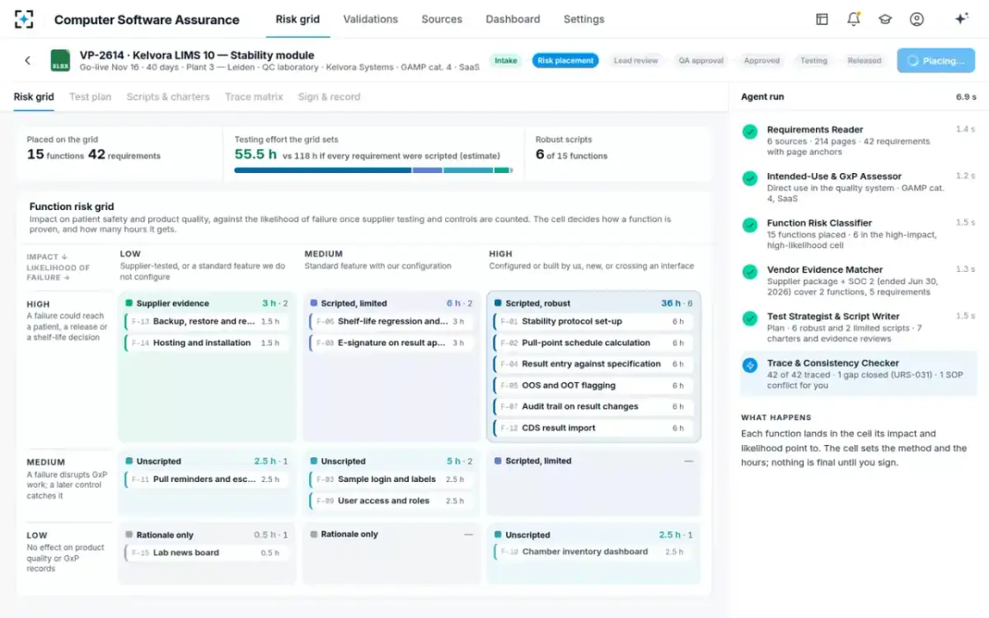Open F-08 E-signature on result card

pos(391,343)
